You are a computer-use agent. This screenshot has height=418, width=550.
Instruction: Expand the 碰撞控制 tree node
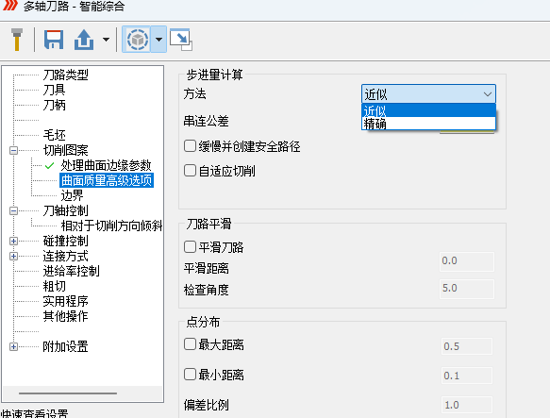pos(14,242)
